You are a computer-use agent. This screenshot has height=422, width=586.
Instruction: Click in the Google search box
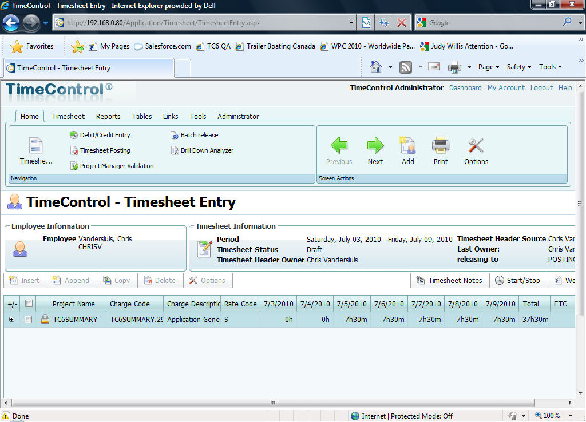tap(493, 23)
